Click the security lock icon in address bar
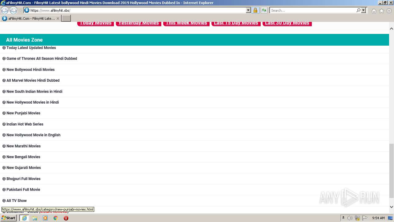The image size is (394, 222). [x=255, y=10]
